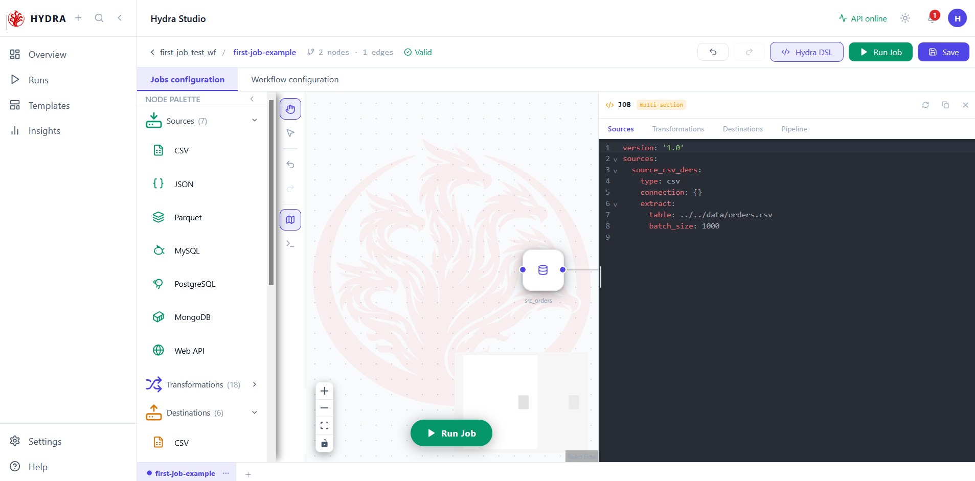The width and height of the screenshot is (975, 481).
Task: Open the Pipeline tab in the code panel
Action: point(794,129)
